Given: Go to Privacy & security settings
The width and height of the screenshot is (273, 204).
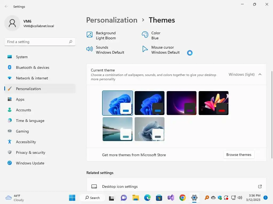Looking at the screenshot, I should [x=40, y=152].
